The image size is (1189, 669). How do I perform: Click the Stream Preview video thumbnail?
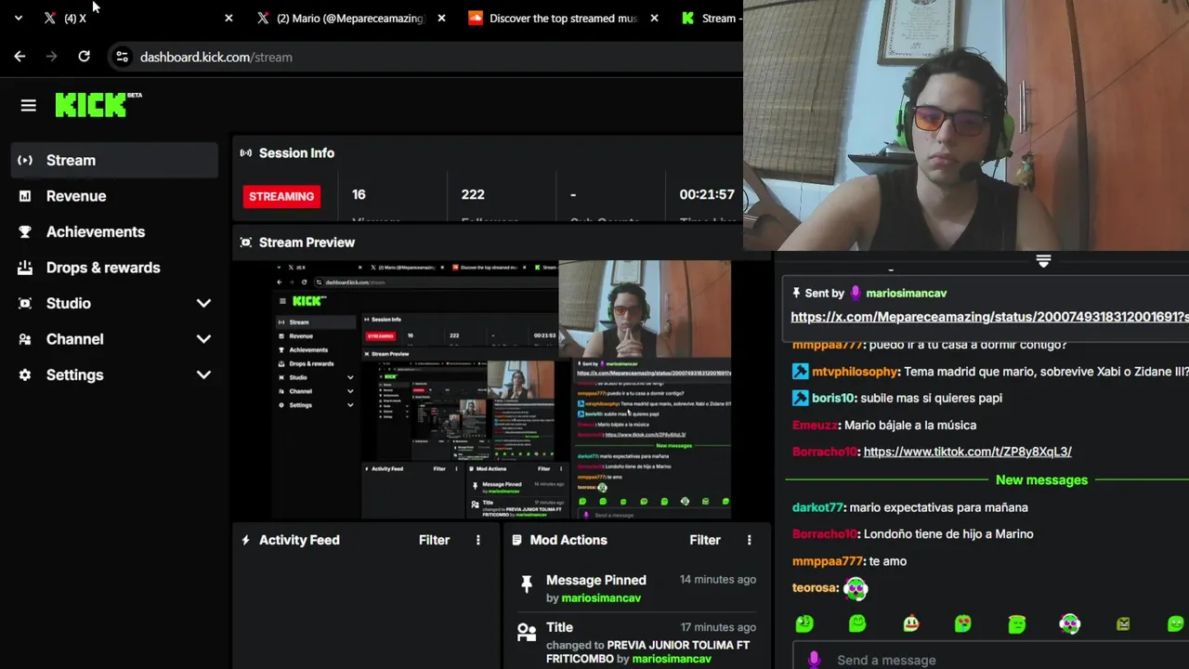coord(502,389)
